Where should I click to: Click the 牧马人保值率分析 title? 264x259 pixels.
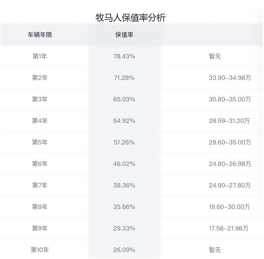point(130,18)
